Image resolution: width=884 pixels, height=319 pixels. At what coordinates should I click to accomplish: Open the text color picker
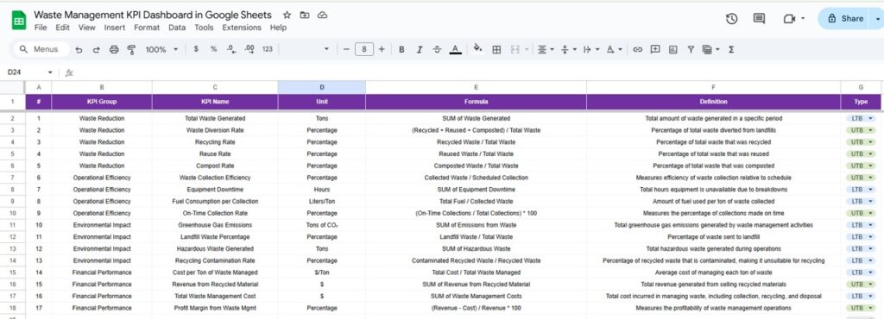(455, 49)
